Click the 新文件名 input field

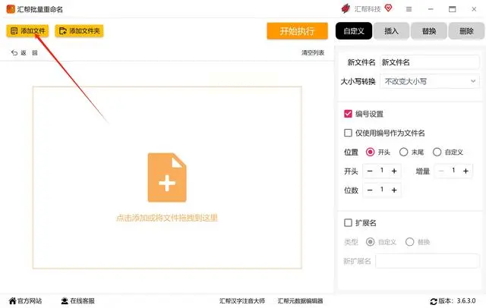[430, 62]
